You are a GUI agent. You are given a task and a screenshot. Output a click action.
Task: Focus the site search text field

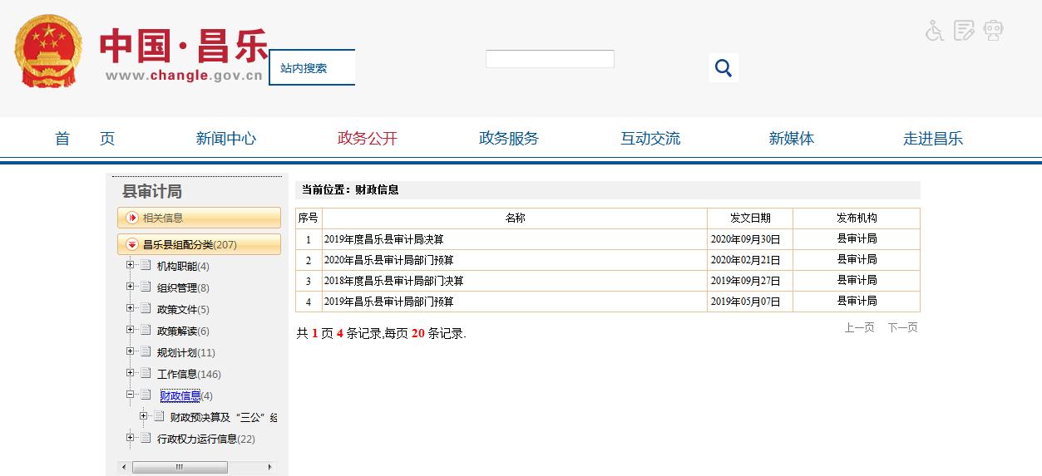[550, 59]
